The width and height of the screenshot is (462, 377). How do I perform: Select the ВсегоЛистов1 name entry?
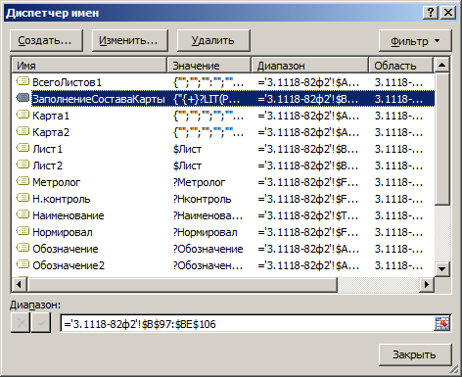tap(67, 82)
